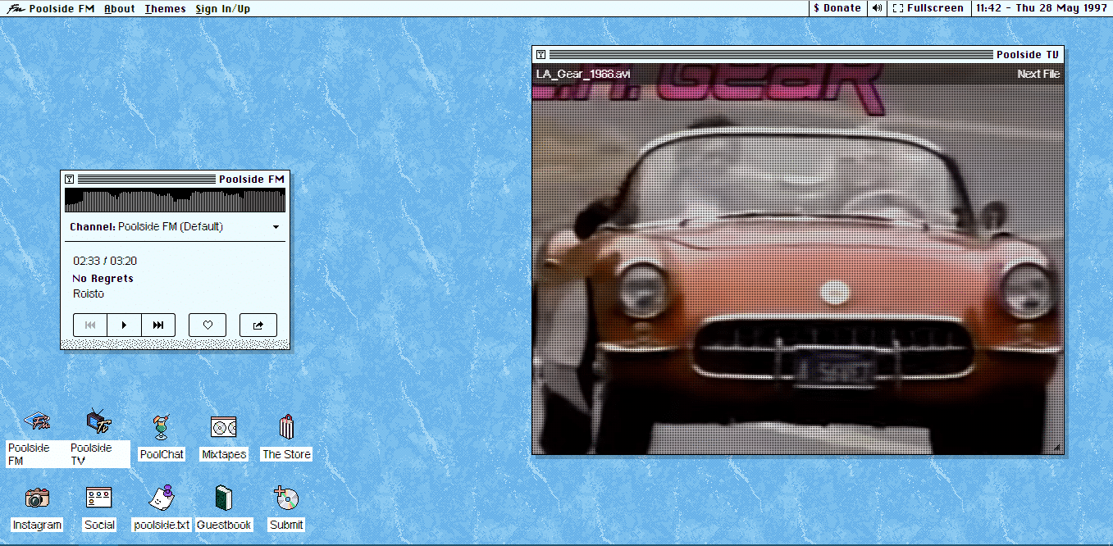Image resolution: width=1113 pixels, height=546 pixels.
Task: Launch PoolChat cocktail icon
Action: click(162, 427)
